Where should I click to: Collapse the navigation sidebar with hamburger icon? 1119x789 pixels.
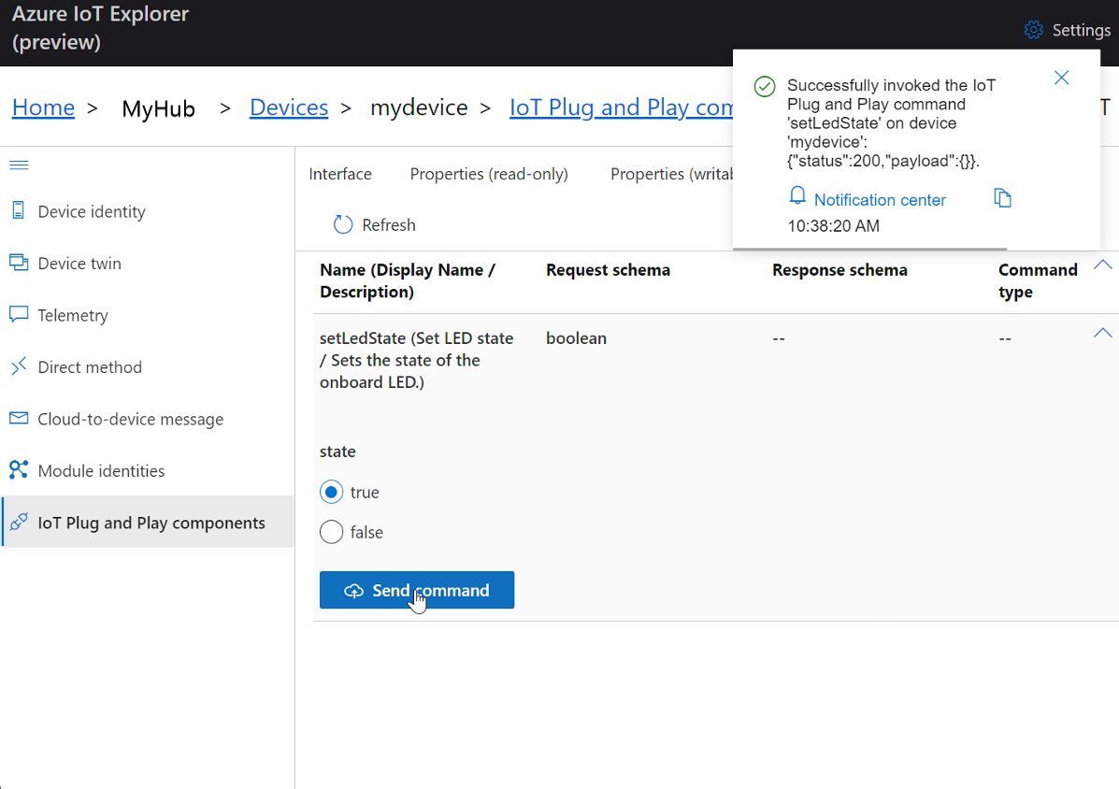19,163
